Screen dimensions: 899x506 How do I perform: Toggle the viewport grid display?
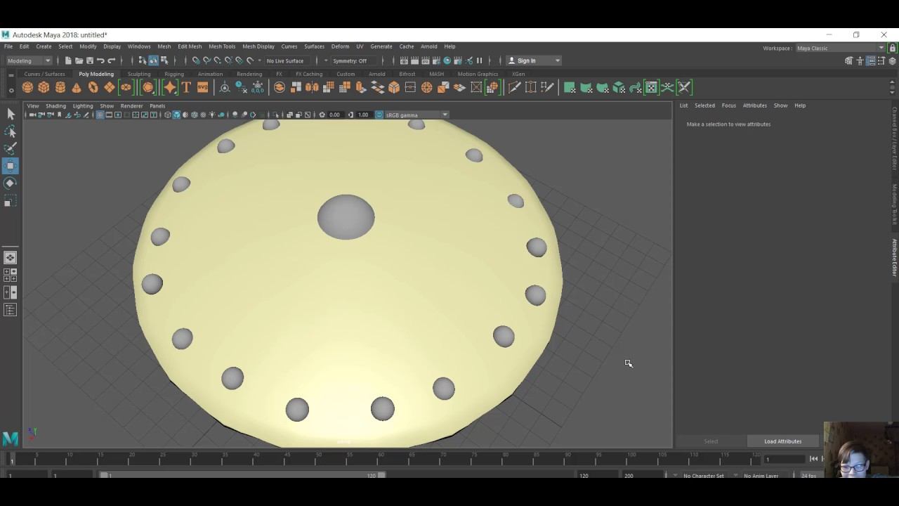(100, 115)
